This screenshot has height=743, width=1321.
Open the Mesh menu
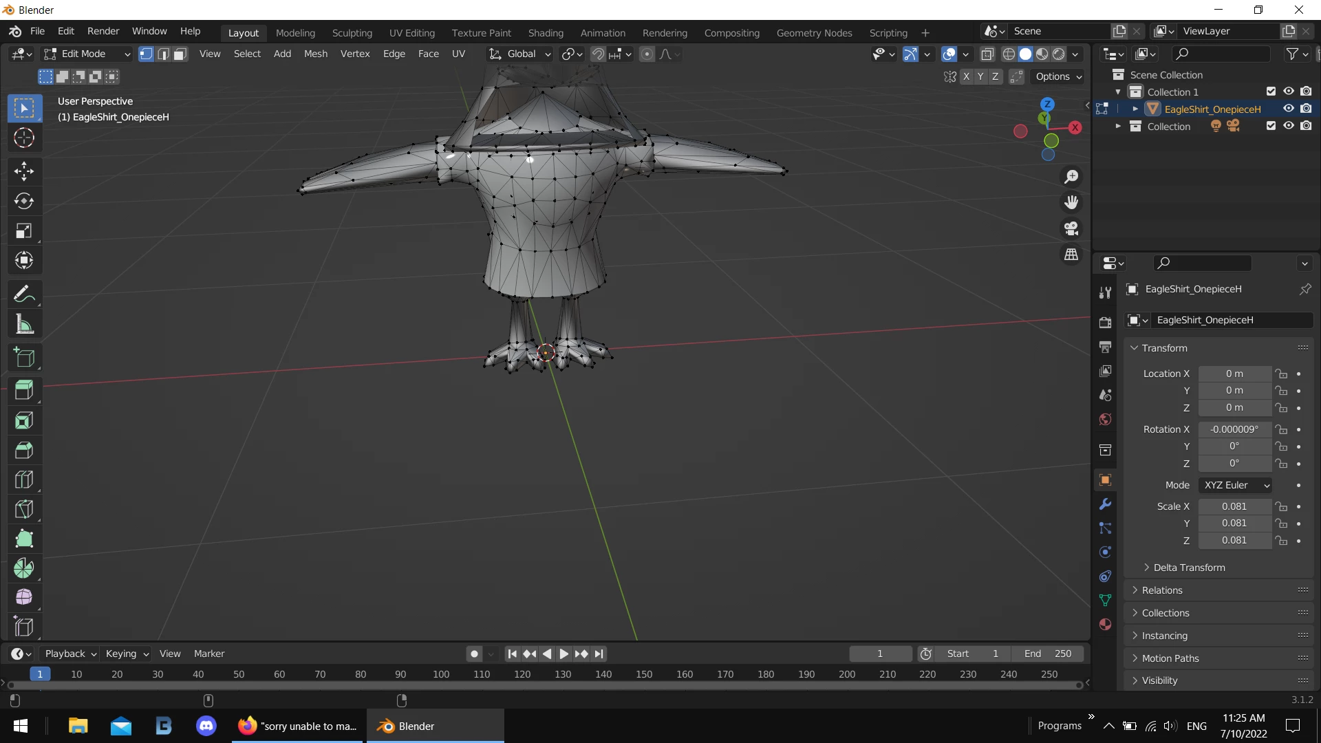[315, 54]
